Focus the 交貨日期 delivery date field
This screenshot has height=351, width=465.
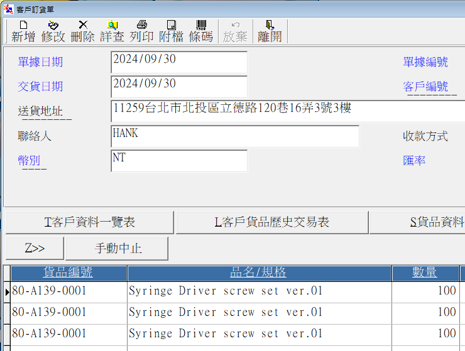pyautogui.click(x=178, y=87)
